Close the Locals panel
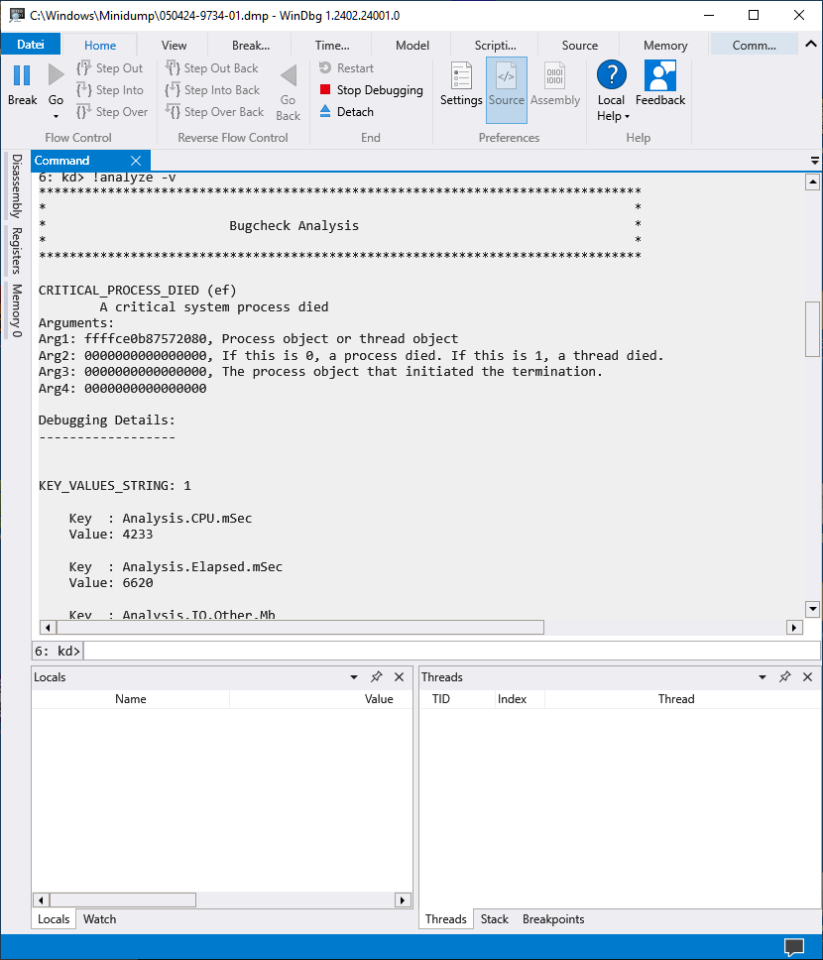Viewport: 823px width, 960px height. pos(400,676)
